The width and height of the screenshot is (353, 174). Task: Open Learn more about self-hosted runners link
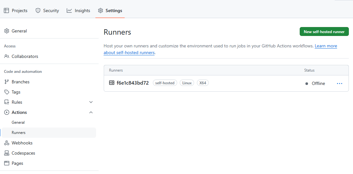220,49
